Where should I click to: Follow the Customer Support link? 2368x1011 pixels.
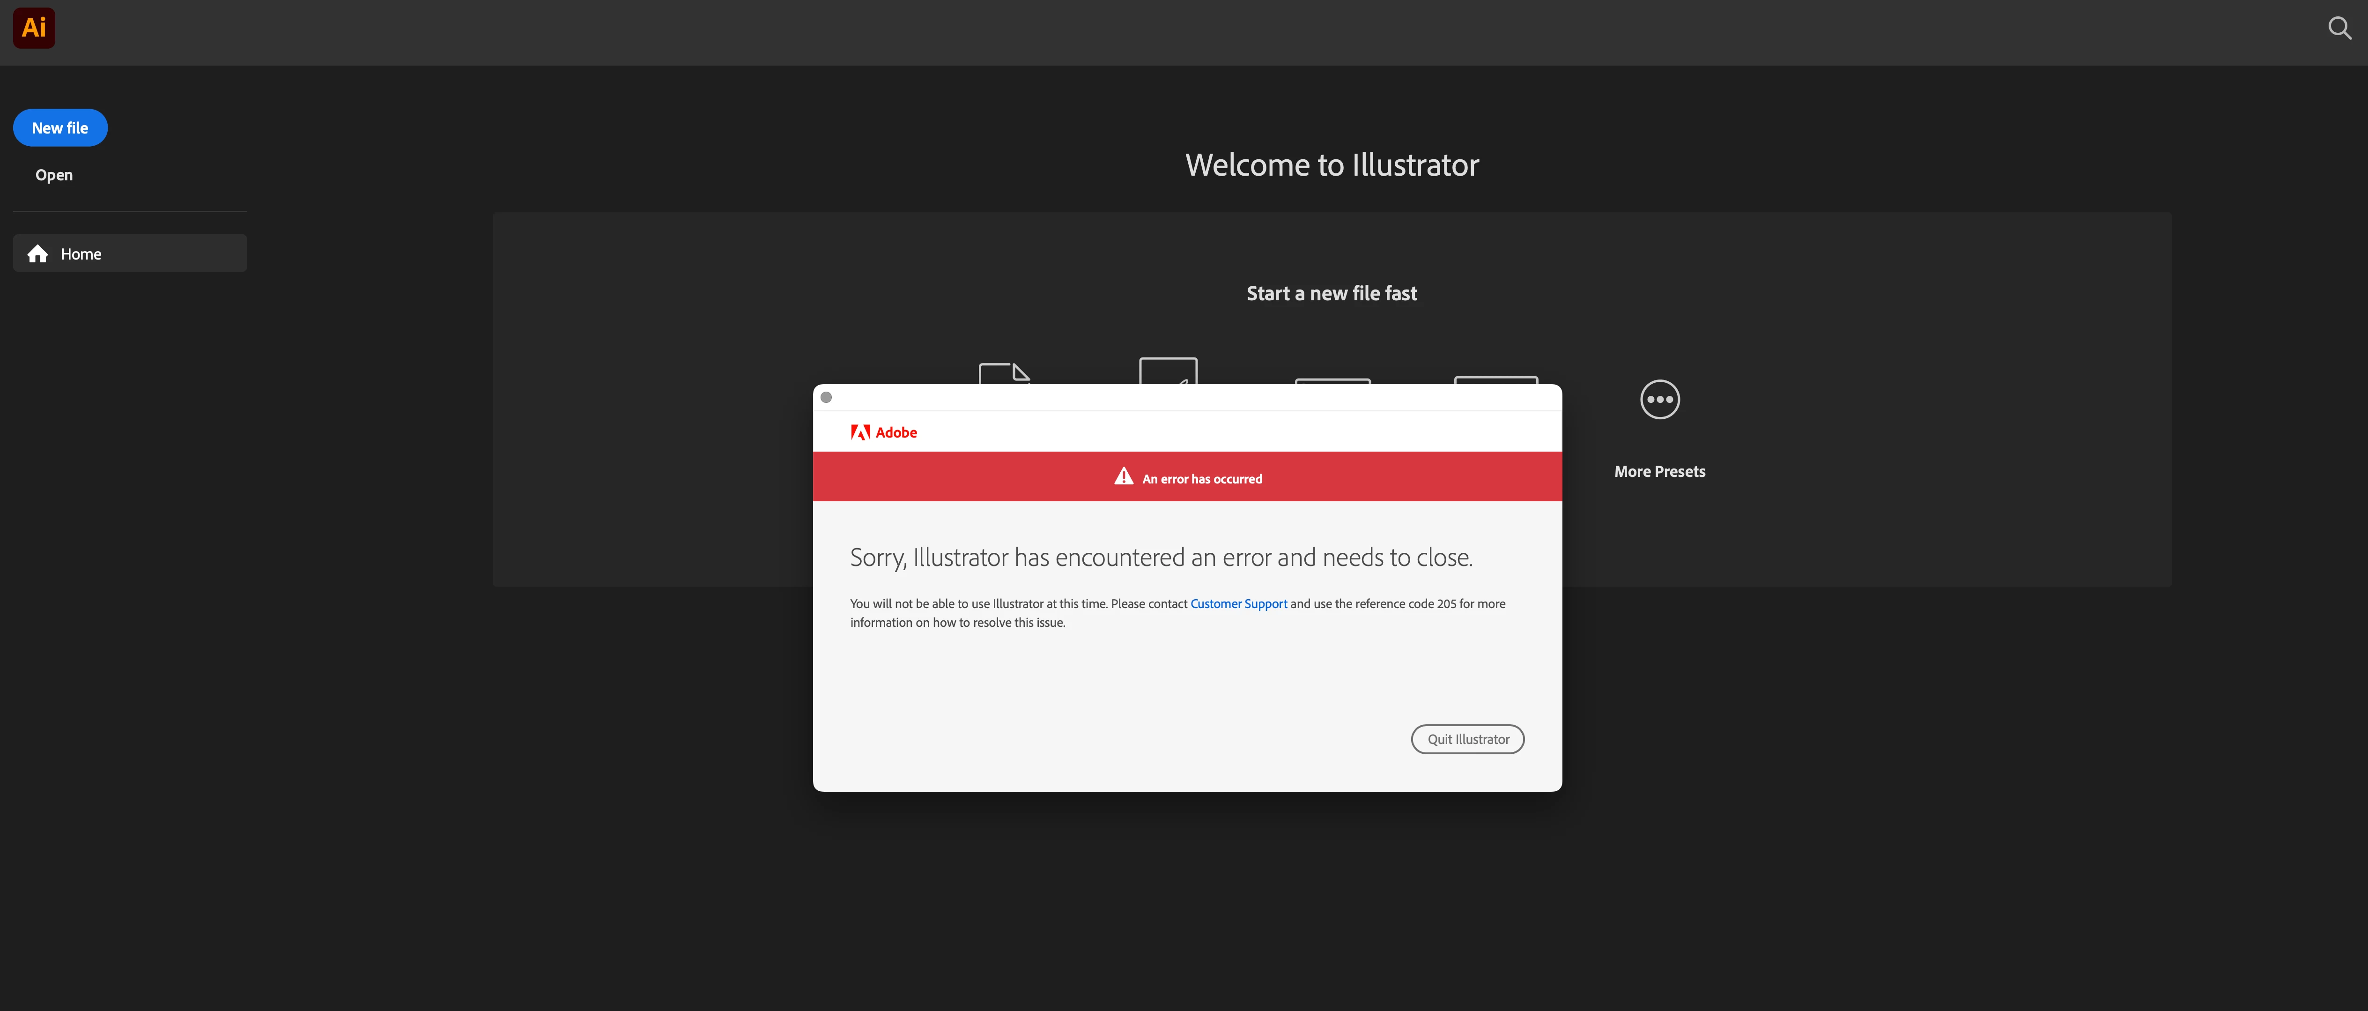click(1238, 603)
